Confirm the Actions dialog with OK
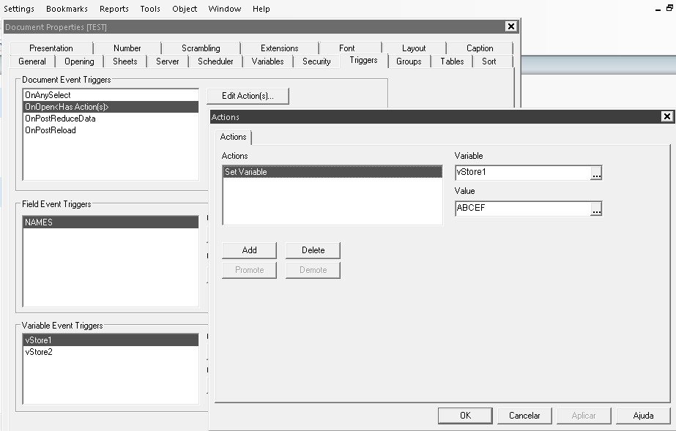Viewport: 676px width, 431px height. (465, 416)
